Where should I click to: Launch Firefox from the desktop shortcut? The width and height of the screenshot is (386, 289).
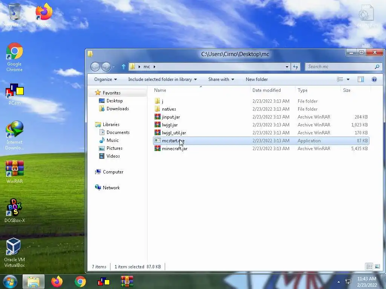(x=44, y=15)
